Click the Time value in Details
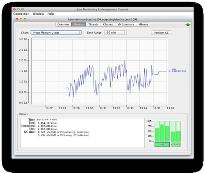Image resolution: width=205 pixels, height=174 pixels. 46,120
